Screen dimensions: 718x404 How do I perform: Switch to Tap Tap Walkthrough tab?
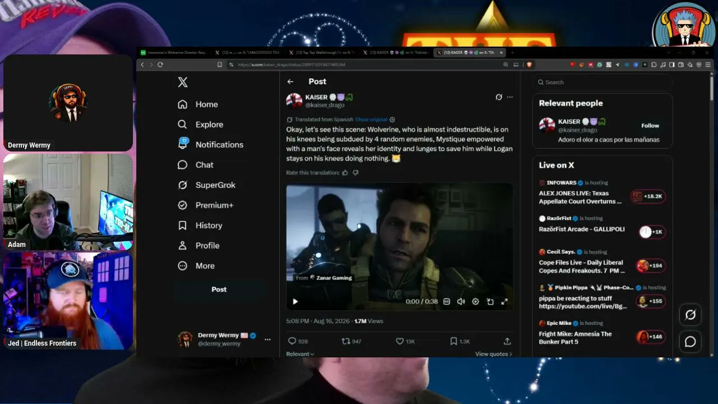tap(321, 52)
